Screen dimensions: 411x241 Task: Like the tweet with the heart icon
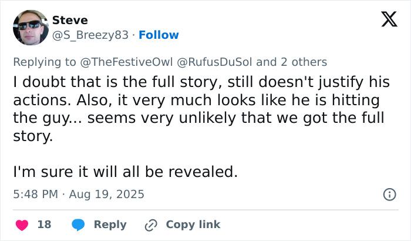[x=22, y=225]
